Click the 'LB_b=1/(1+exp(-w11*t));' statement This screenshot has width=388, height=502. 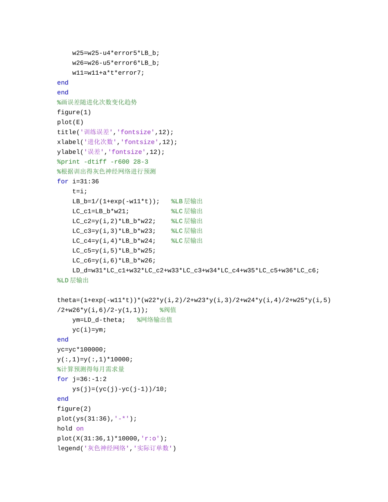tap(116, 201)
